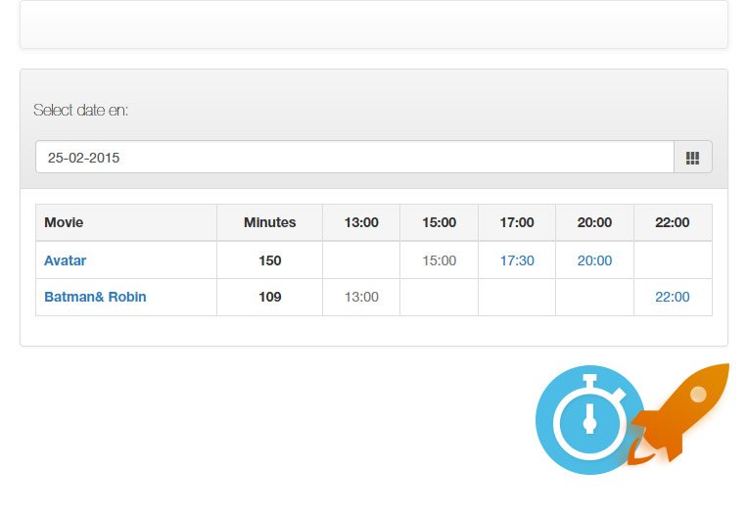
Task: Click the 22:00 column header
Action: point(673,222)
